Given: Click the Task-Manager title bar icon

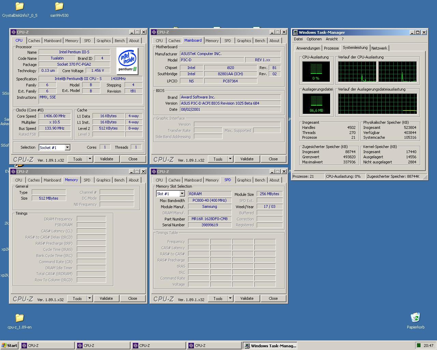Looking at the screenshot, I should [x=295, y=32].
